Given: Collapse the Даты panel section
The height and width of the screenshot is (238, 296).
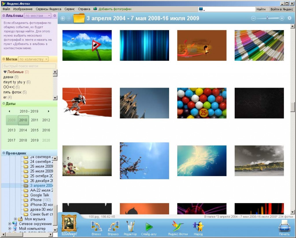Looking at the screenshot, I should (4, 104).
